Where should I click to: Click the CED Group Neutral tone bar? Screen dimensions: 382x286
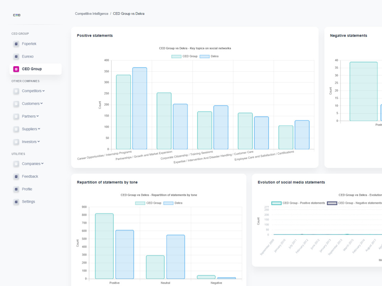coord(155,267)
